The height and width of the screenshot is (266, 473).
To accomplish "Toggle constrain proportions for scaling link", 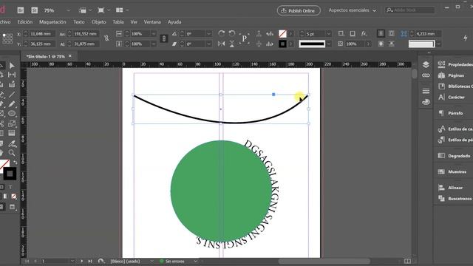I will click(x=164, y=38).
